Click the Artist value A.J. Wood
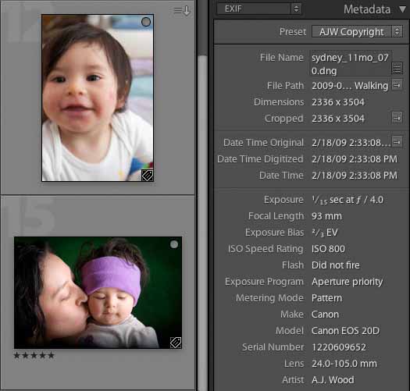Image resolution: width=410 pixels, height=391 pixels. click(x=333, y=380)
